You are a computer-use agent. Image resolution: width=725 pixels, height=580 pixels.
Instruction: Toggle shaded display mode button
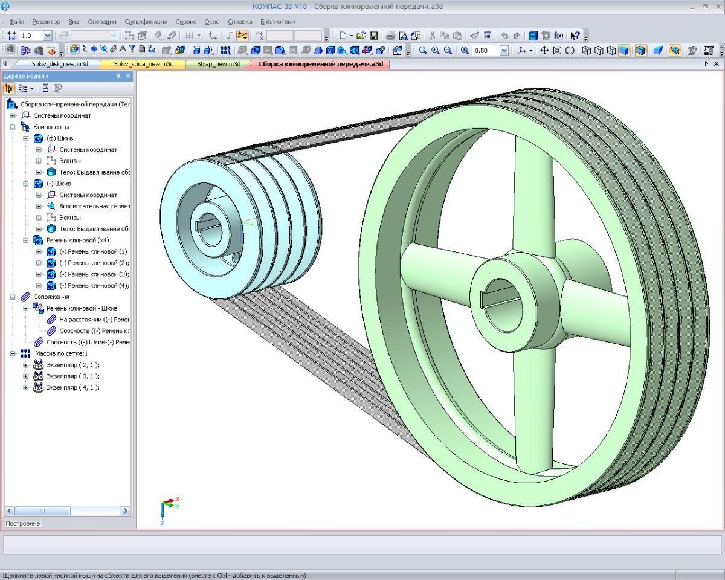point(624,51)
